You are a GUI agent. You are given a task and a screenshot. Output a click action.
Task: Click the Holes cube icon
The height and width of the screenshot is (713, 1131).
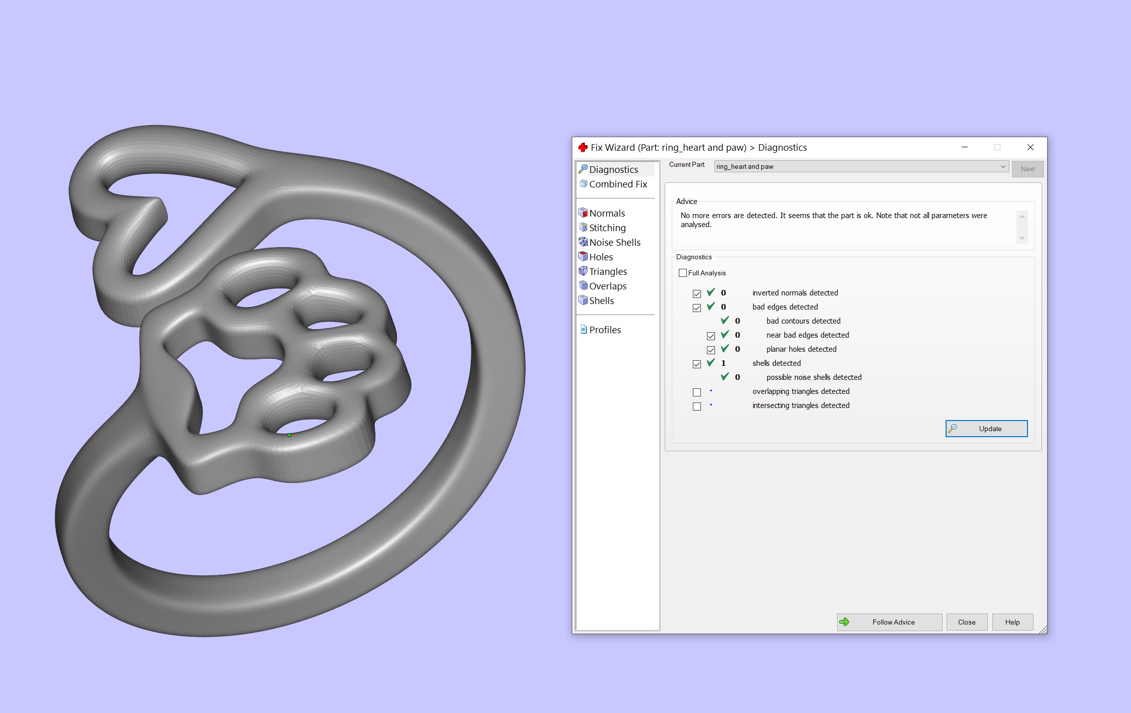(x=583, y=257)
